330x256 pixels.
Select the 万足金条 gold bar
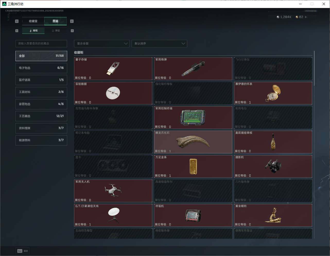(193, 166)
